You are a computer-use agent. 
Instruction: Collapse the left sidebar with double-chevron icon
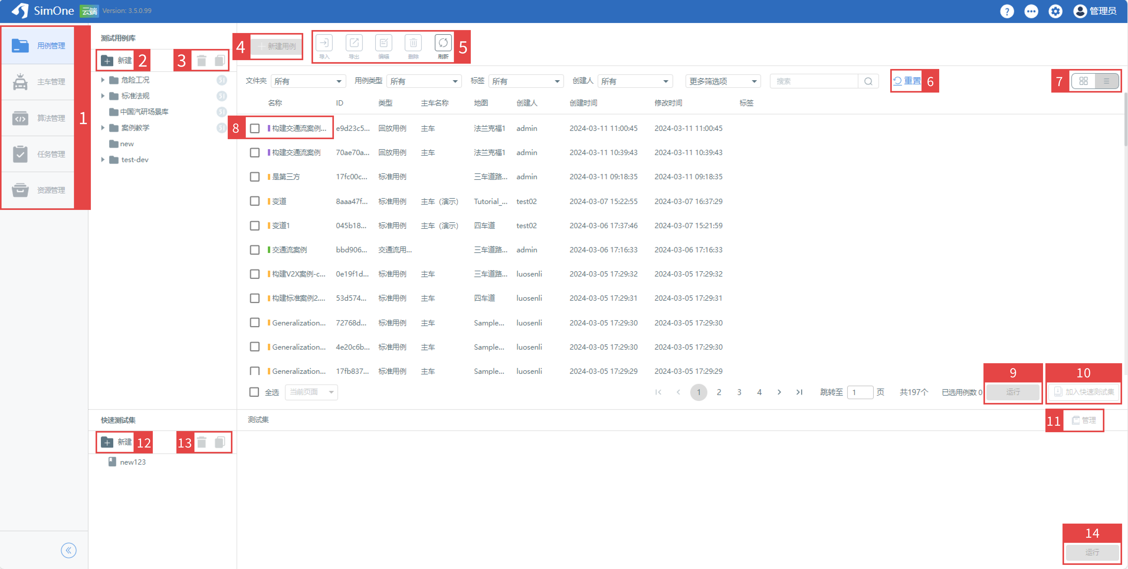tap(69, 550)
